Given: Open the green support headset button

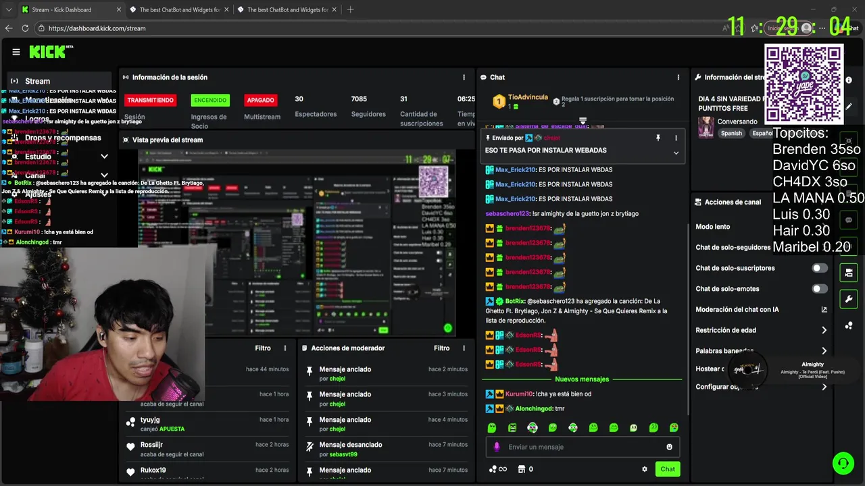Looking at the screenshot, I should point(843,463).
